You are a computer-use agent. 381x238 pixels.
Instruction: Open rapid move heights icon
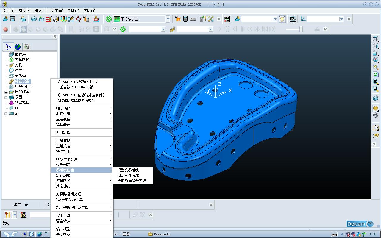click(49, 19)
